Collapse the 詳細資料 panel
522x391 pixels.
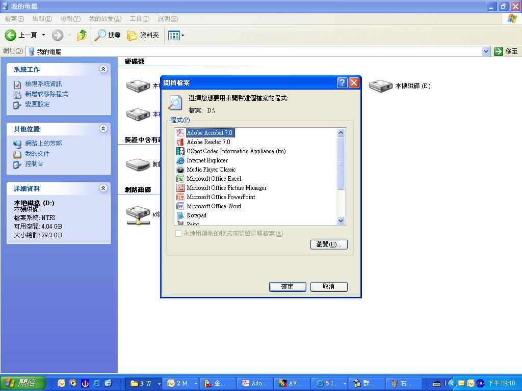[x=103, y=188]
